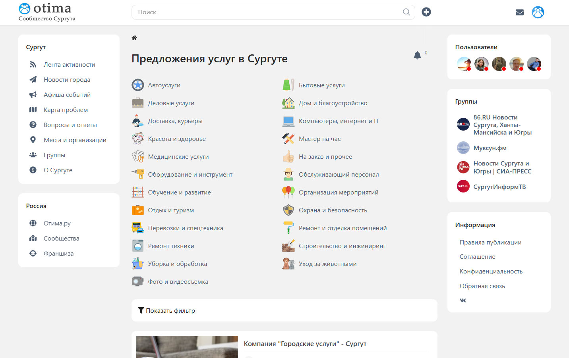Click the otima logo in header

pos(47,12)
